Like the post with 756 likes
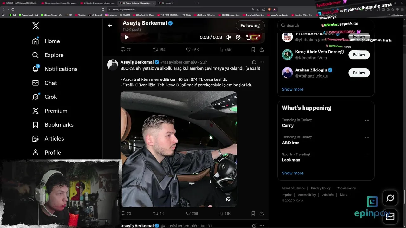Screen dimensions: 406x228 (x=192, y=213)
